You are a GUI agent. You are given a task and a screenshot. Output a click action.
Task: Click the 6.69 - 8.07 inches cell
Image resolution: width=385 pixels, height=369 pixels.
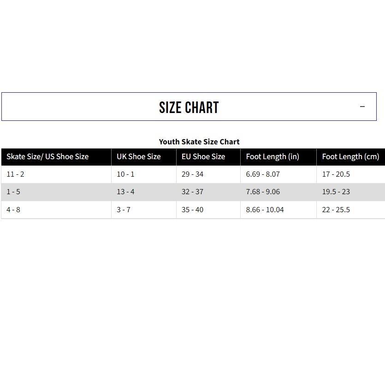pos(263,174)
